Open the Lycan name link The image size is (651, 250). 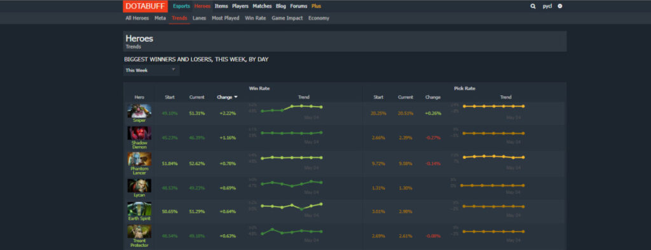click(139, 195)
